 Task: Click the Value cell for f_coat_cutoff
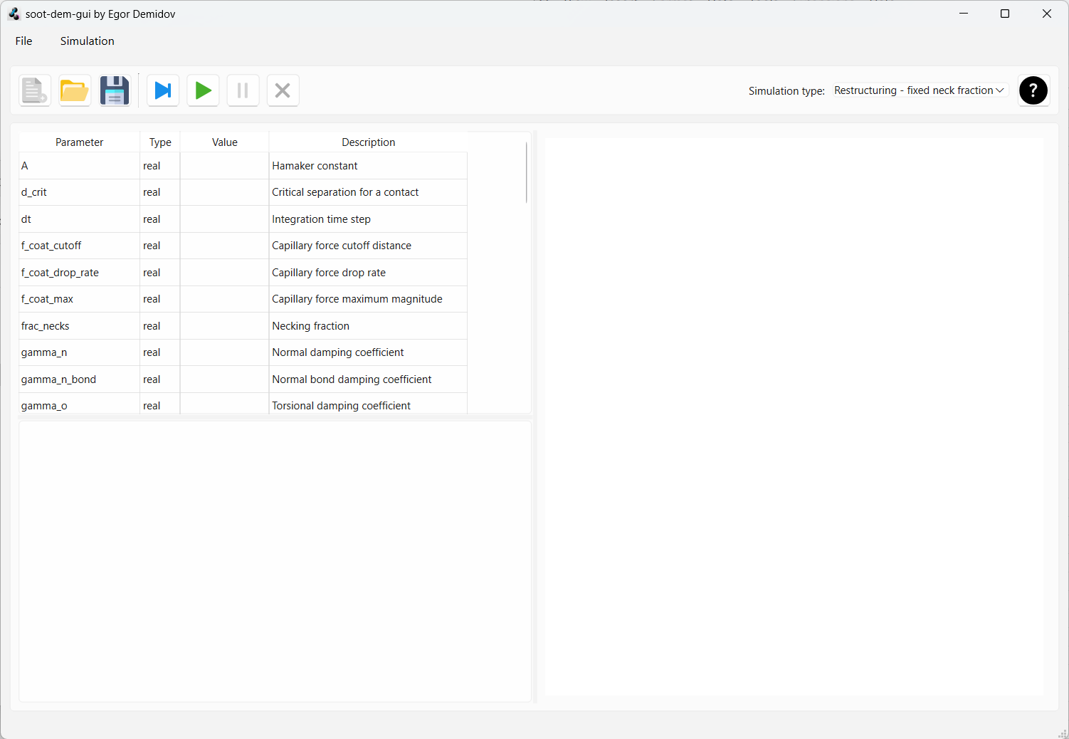click(x=225, y=246)
